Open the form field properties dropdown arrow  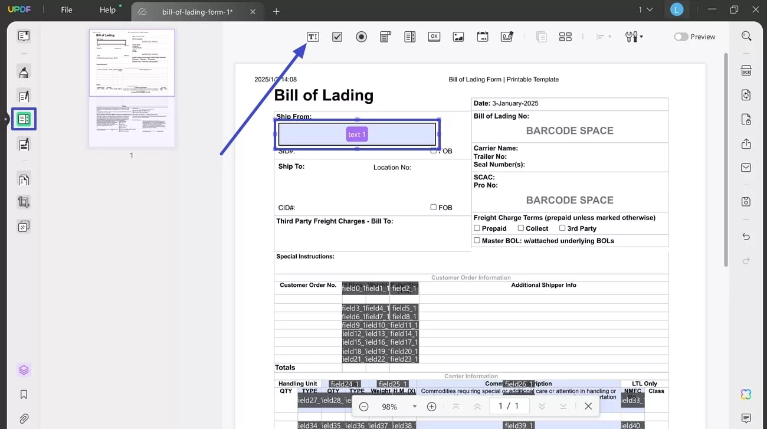point(641,37)
